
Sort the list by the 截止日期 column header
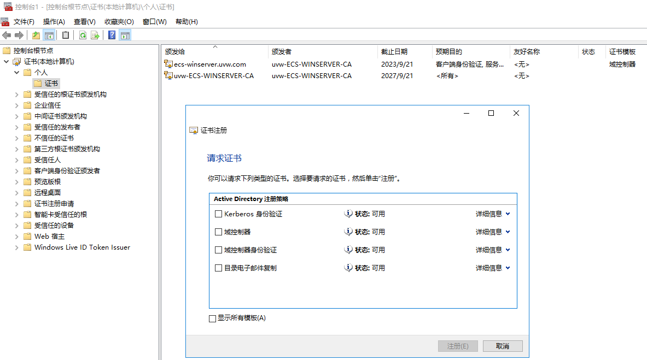[404, 51]
